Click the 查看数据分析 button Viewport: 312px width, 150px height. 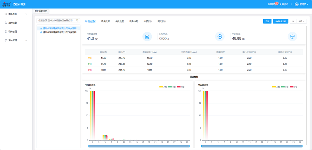pos(280,21)
